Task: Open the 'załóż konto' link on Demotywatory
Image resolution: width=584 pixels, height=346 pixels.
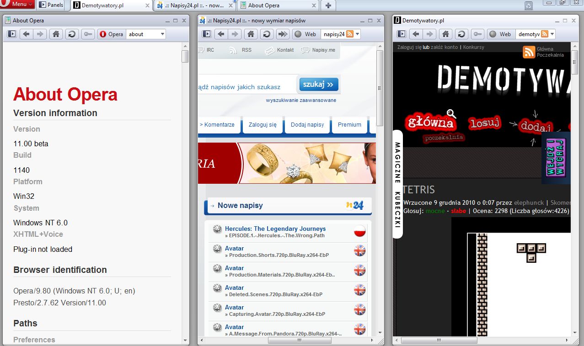Action: 444,47
